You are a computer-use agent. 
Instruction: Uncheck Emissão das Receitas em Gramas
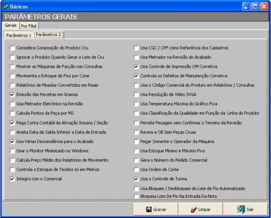click(12, 94)
